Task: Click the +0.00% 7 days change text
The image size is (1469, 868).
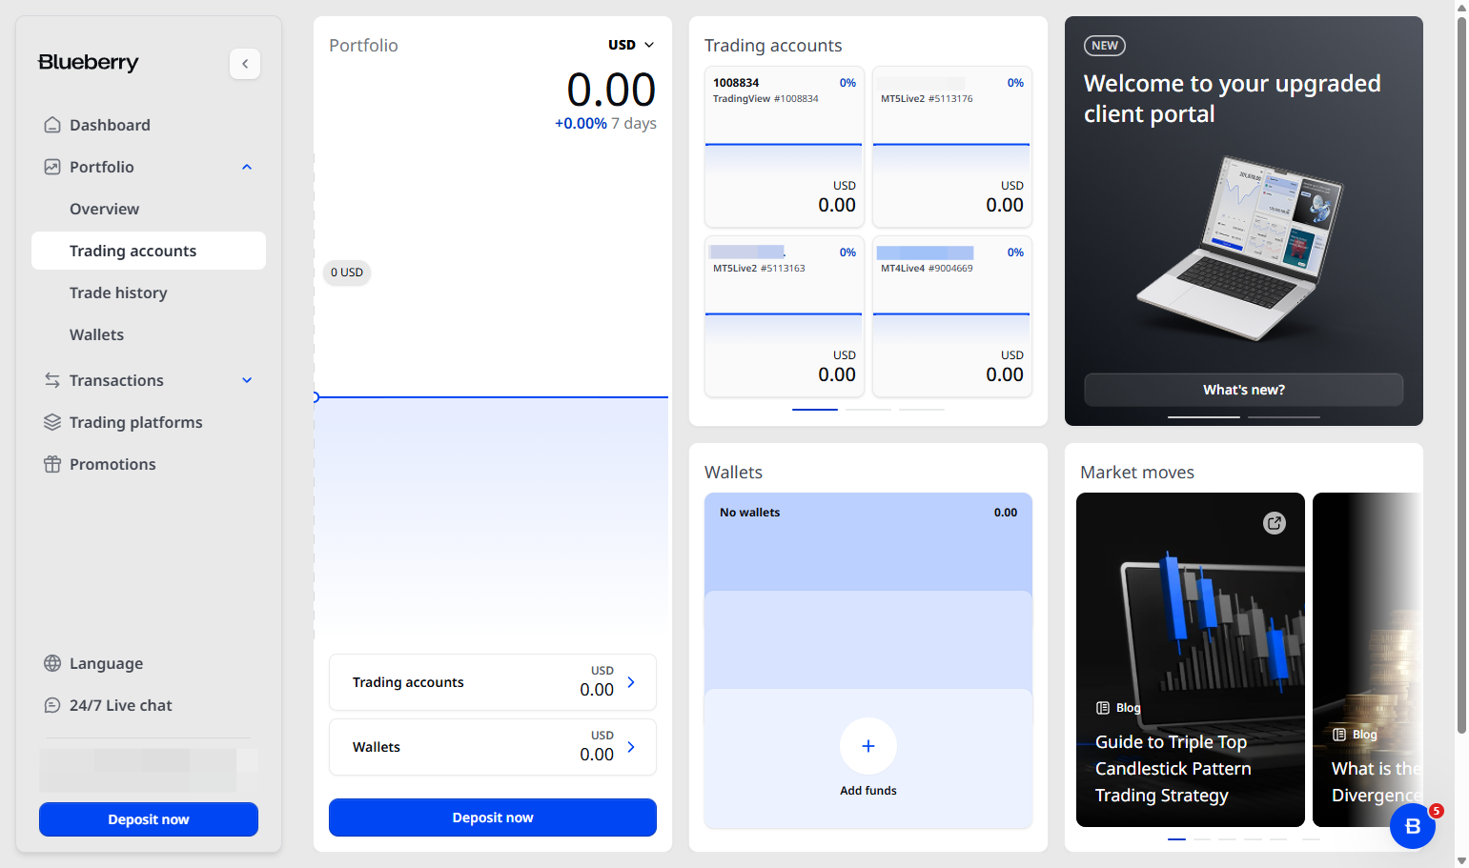Action: pos(605,124)
